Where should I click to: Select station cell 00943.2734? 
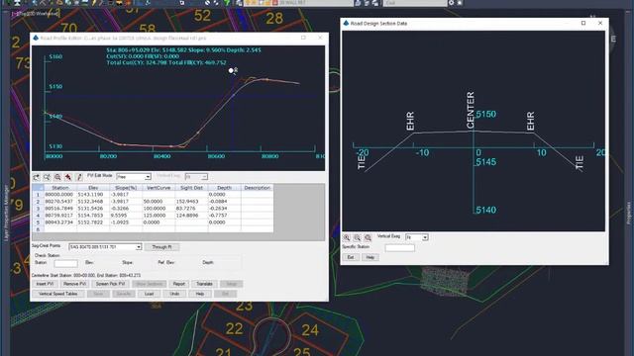59,222
